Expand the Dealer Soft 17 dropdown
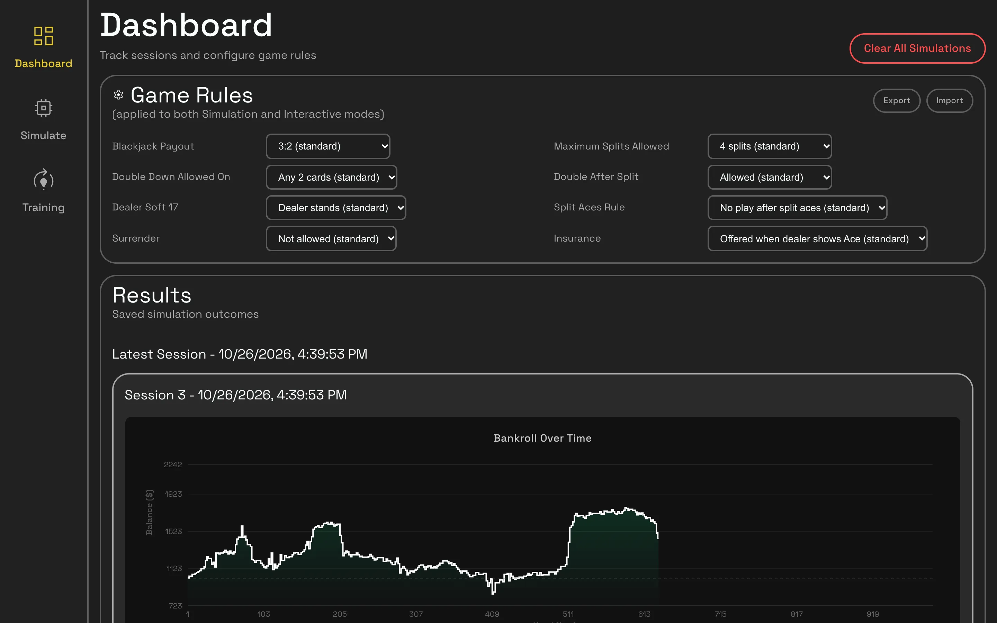Viewport: 997px width, 623px height. [x=336, y=208]
